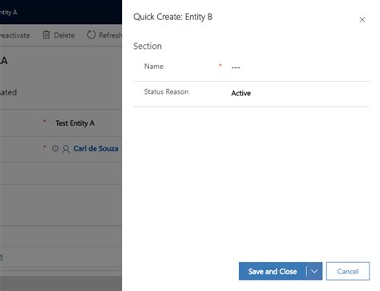Click the circular Refresh arrow icon

click(x=91, y=34)
